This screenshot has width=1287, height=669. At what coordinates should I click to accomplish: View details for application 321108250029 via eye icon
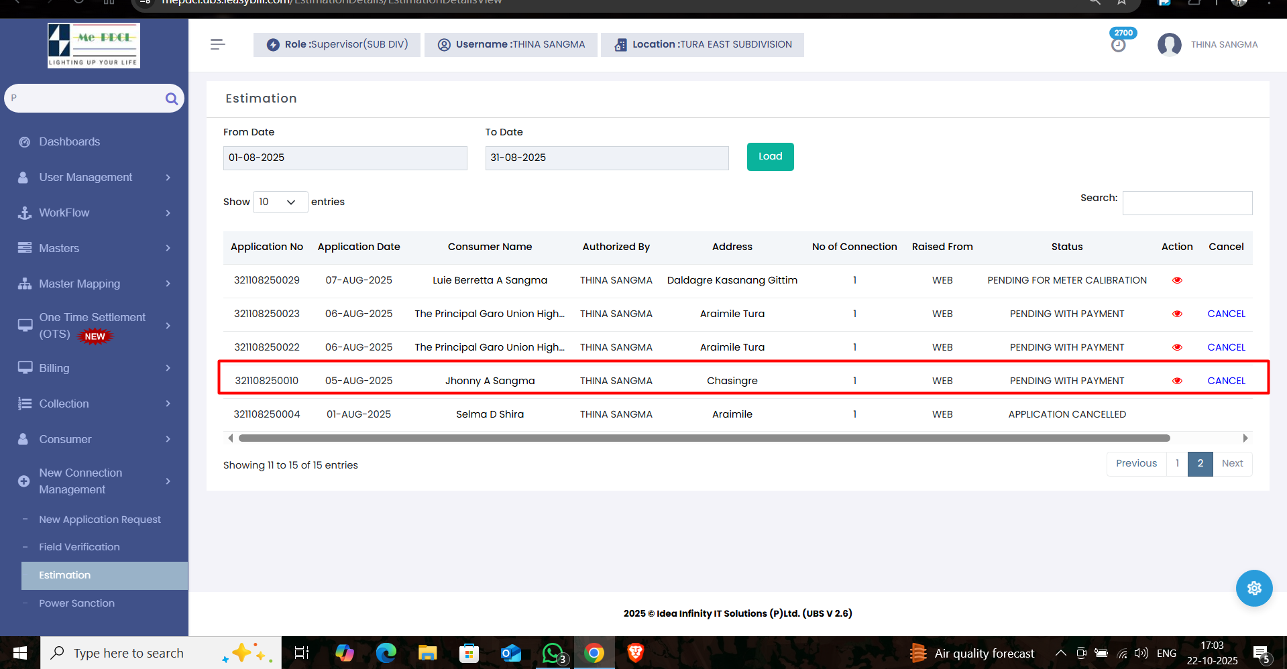pos(1177,280)
